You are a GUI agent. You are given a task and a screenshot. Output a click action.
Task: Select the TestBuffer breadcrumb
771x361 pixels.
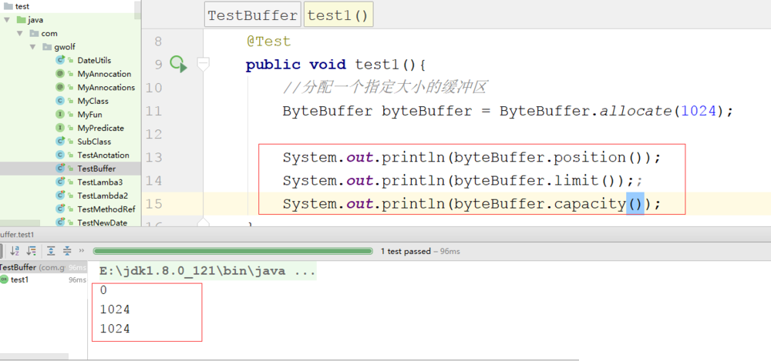click(x=252, y=15)
